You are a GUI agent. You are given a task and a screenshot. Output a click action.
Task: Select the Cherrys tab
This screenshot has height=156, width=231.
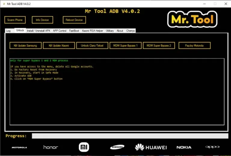tap(130, 31)
